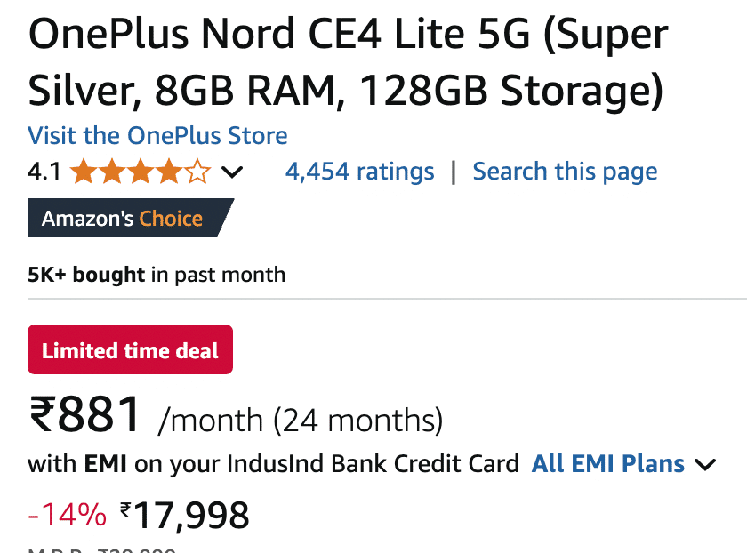Click the IndusInd Bank Credit Card text
The width and height of the screenshot is (747, 553).
(x=373, y=463)
